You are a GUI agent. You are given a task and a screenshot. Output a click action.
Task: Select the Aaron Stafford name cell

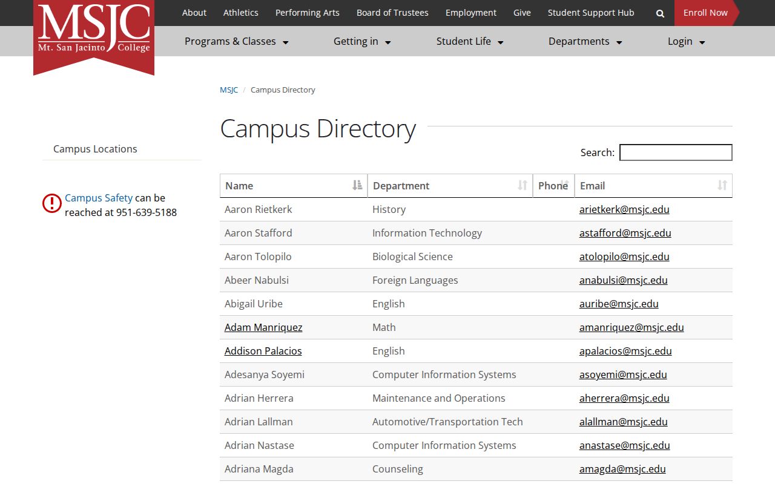[294, 233]
